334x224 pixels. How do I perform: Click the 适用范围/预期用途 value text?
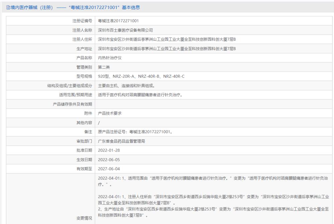click(140, 95)
